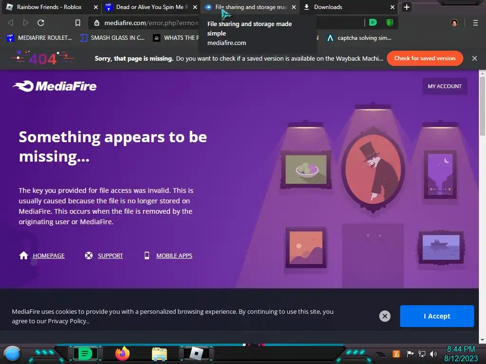This screenshot has width=486, height=364.
Task: Click the mediafire.com address bar
Action: point(151,23)
